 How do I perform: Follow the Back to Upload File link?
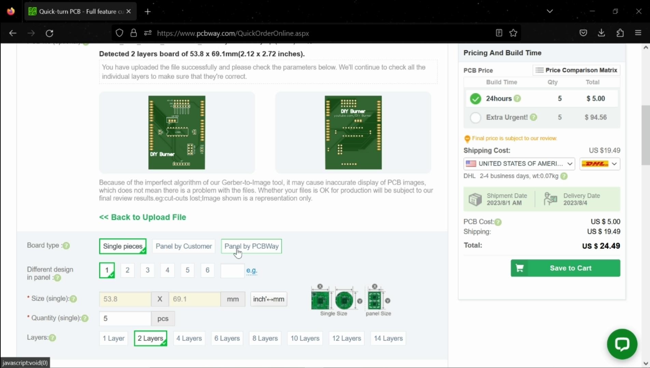(x=142, y=217)
